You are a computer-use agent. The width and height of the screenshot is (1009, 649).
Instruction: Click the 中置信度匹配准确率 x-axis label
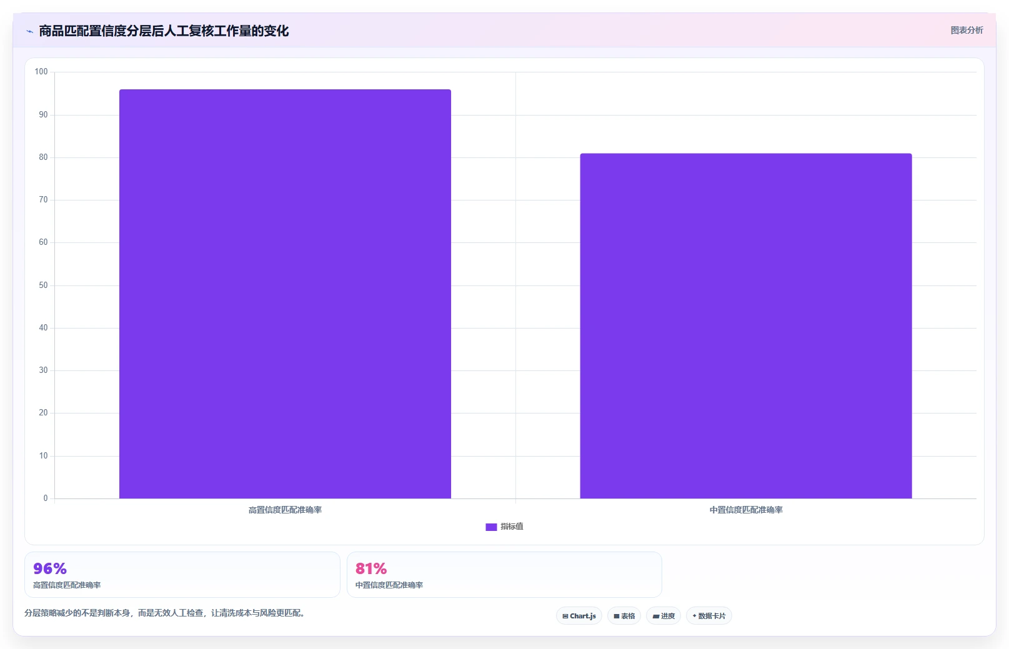[746, 510]
